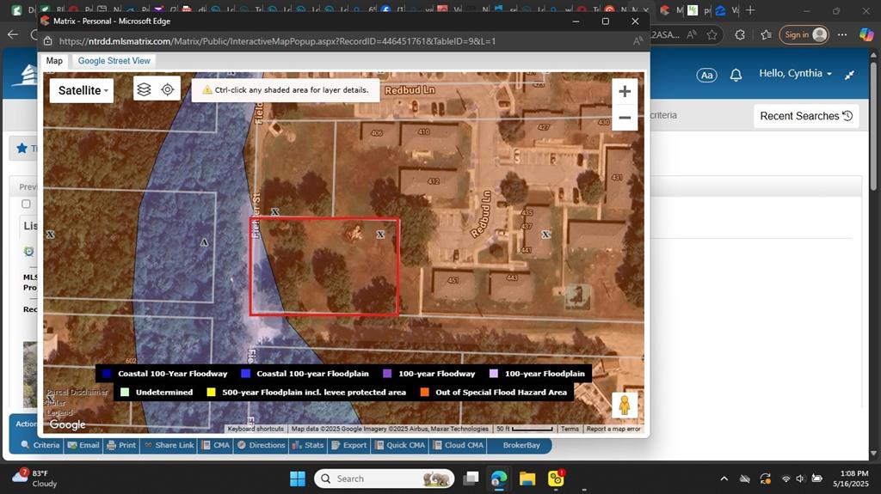Click the Print button

[x=121, y=445]
